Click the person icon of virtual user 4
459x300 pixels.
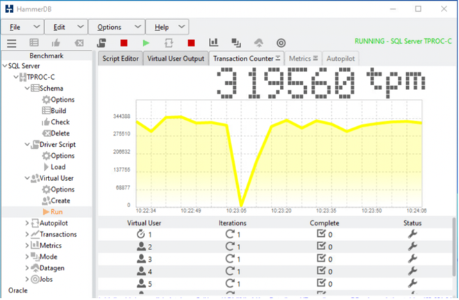point(141,271)
